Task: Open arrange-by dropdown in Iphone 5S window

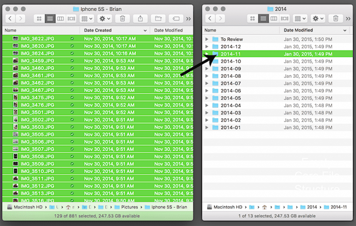Action: 87,19
